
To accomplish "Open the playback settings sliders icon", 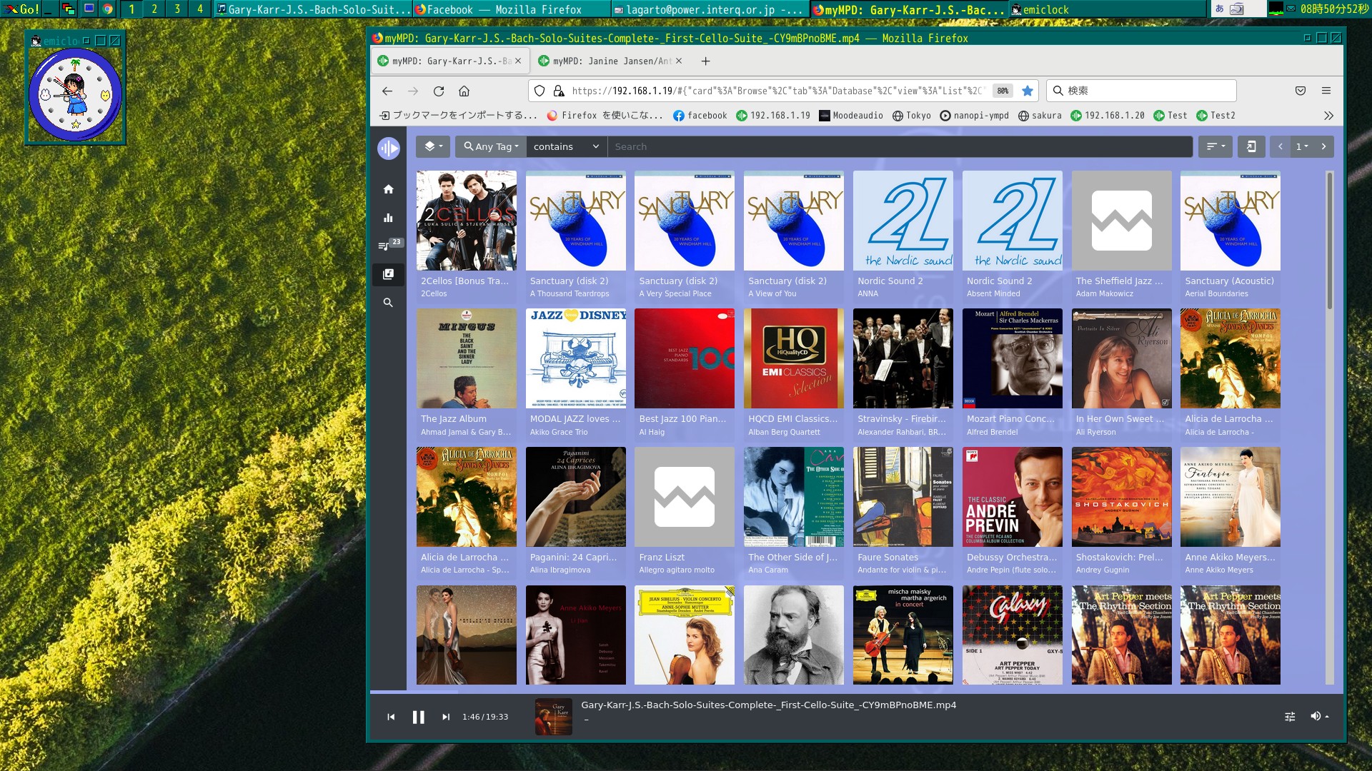I will tap(1290, 716).
